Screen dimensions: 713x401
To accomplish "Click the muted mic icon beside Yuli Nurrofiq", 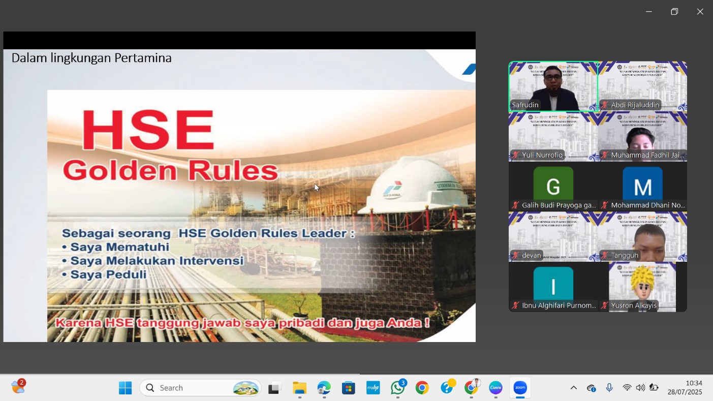I will click(x=516, y=155).
